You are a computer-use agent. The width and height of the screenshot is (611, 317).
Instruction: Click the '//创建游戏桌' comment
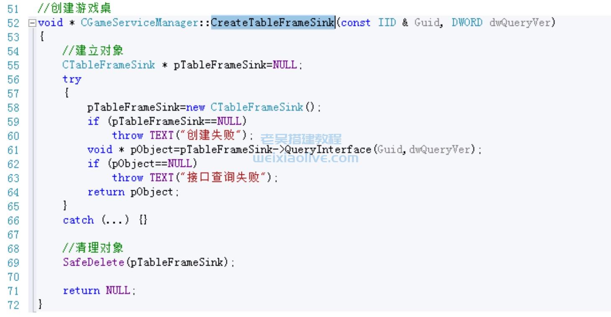74,8
